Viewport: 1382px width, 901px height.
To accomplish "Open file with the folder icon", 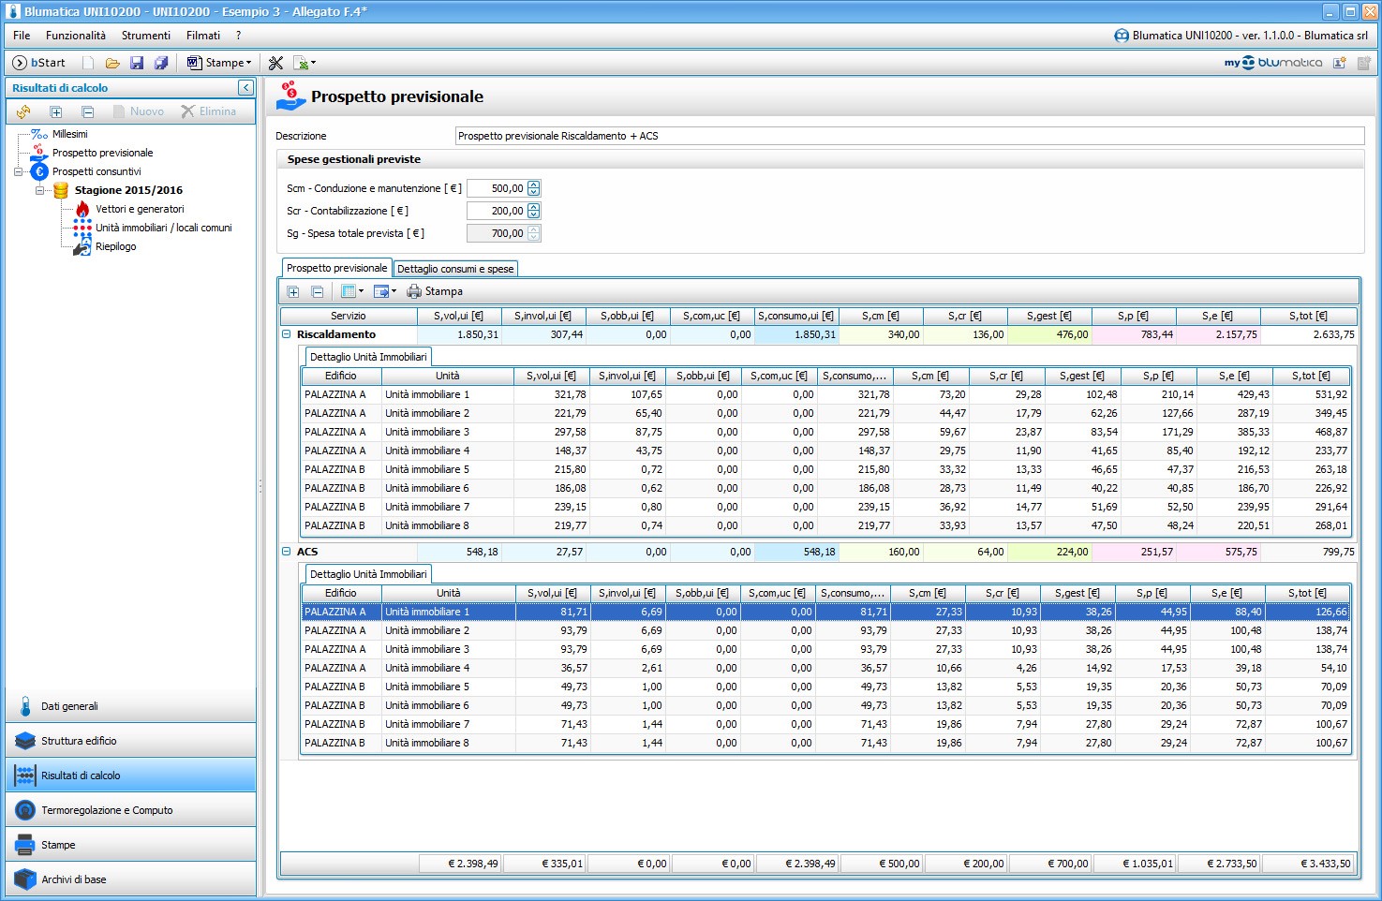I will pos(112,63).
